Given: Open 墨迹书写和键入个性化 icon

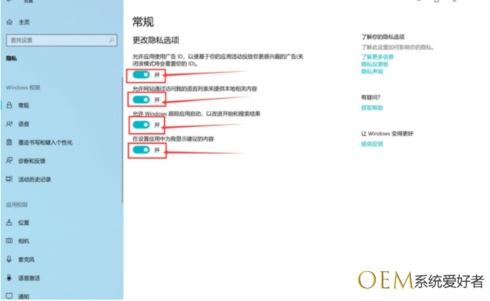Looking at the screenshot, I should coord(9,143).
